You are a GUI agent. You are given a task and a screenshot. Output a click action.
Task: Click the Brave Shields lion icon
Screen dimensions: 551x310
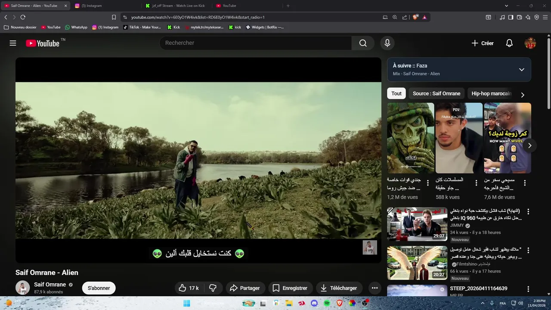[415, 17]
